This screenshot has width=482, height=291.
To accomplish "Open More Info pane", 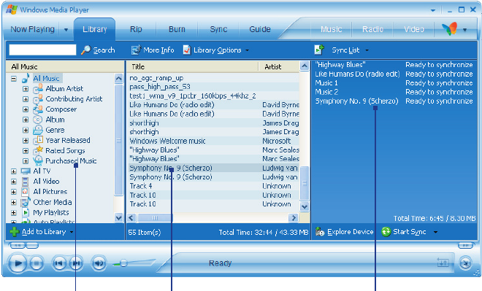I will coord(153,50).
